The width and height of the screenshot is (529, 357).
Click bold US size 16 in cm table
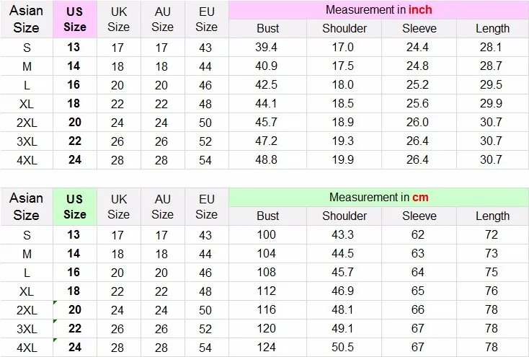point(74,272)
